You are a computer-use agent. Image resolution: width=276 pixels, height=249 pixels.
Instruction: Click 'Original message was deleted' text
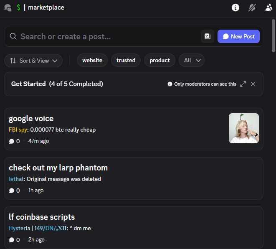64,179
